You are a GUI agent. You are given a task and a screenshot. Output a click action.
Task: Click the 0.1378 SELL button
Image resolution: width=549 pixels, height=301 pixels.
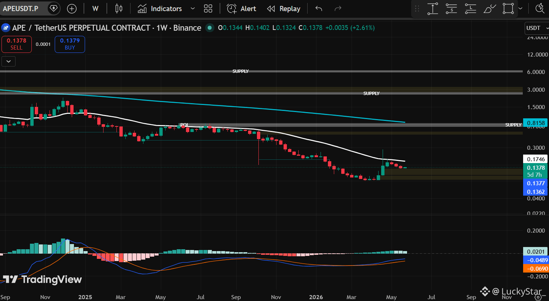(17, 44)
